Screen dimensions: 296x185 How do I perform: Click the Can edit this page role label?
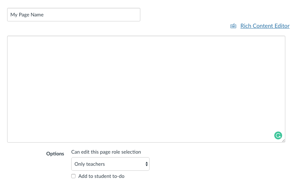click(x=106, y=152)
